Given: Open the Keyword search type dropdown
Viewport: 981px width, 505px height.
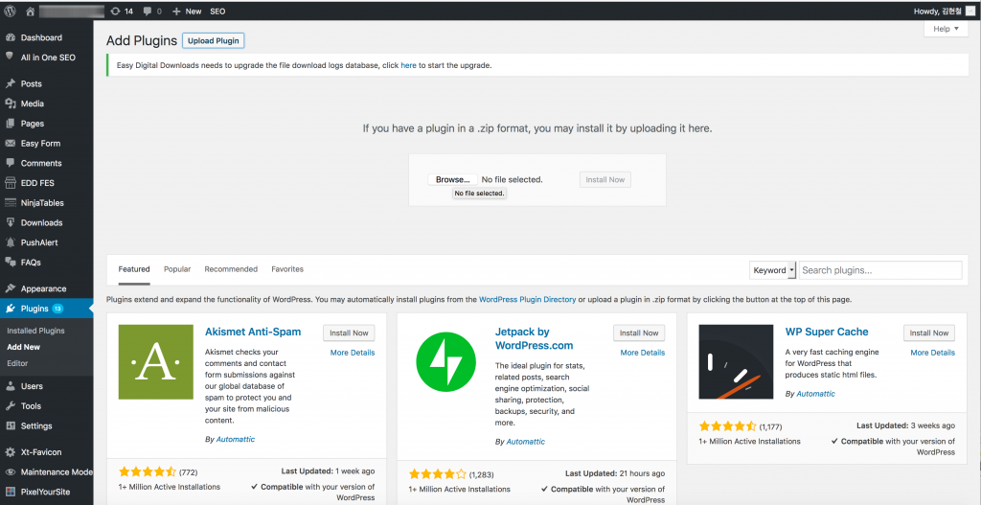Looking at the screenshot, I should (773, 270).
